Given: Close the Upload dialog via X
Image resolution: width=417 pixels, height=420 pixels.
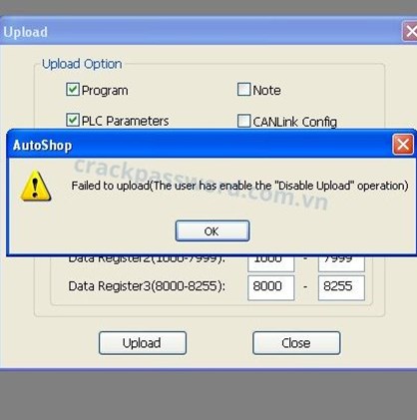Looking at the screenshot, I should (410, 31).
